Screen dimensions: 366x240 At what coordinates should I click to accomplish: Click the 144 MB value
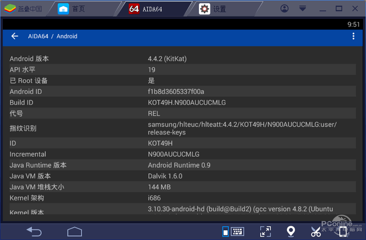click(x=159, y=187)
